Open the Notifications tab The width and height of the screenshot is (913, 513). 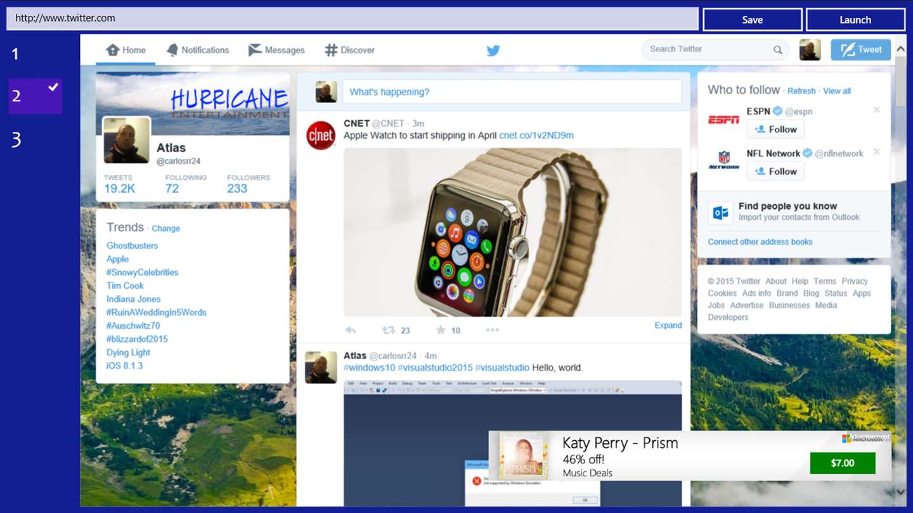(198, 50)
